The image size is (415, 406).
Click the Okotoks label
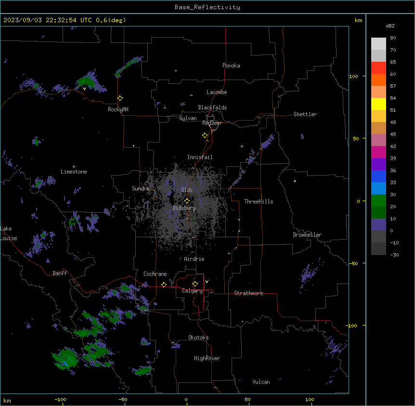click(x=198, y=338)
